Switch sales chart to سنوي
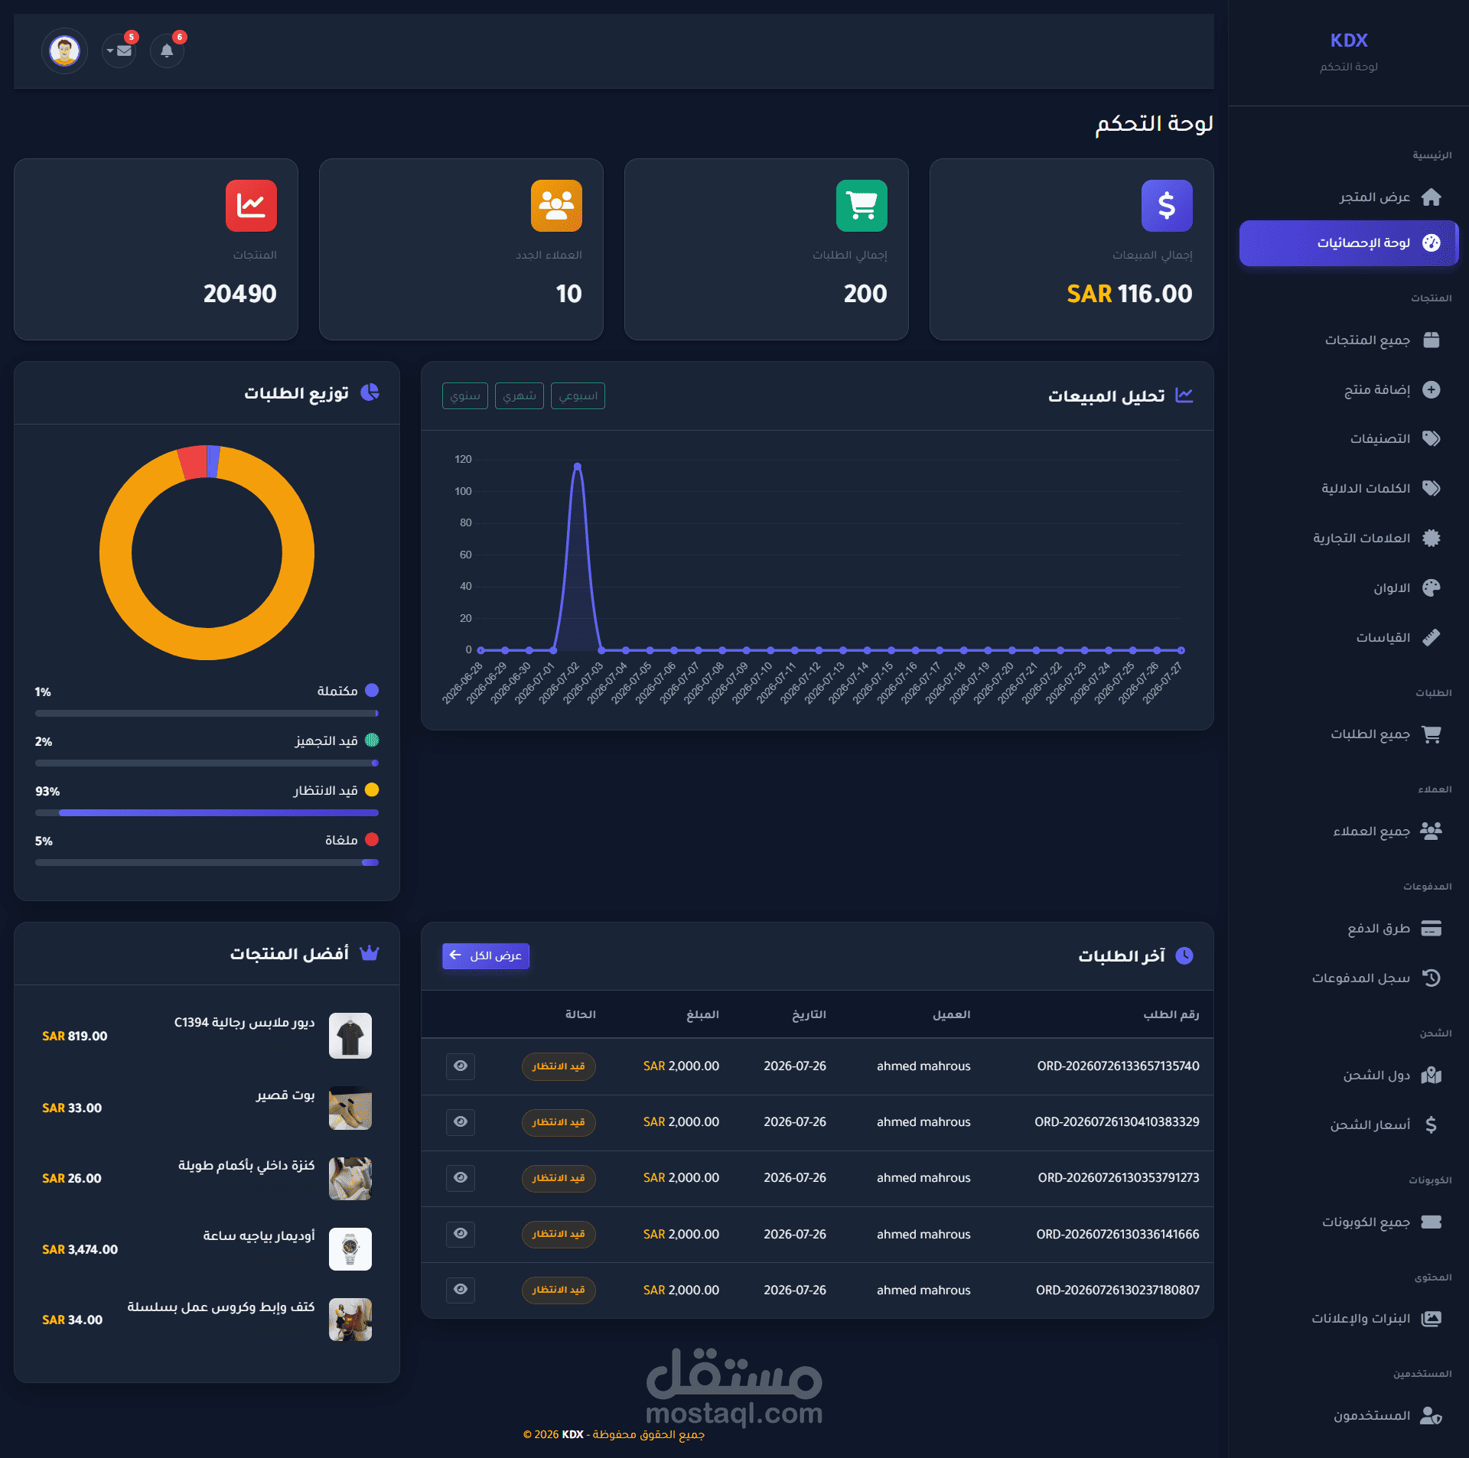 coord(465,395)
